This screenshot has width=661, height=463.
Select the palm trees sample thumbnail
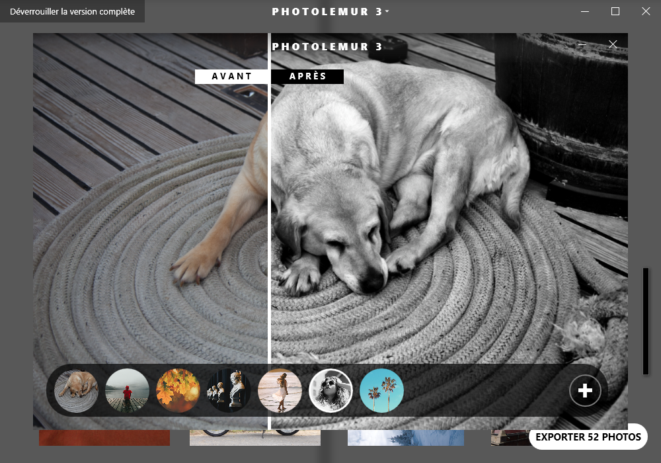coord(381,390)
